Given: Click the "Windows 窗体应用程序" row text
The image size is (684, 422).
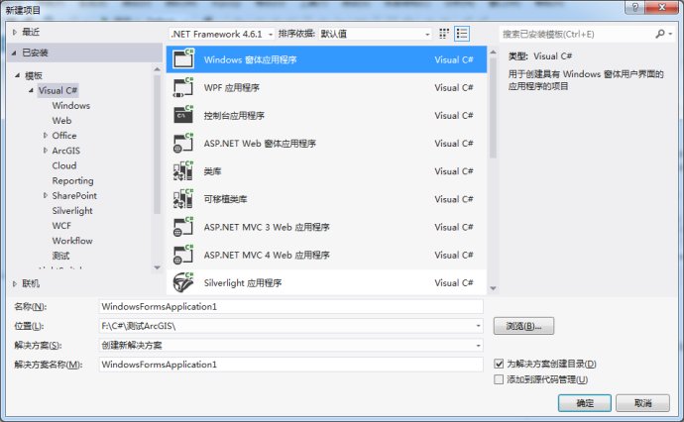Looking at the screenshot, I should (251, 59).
